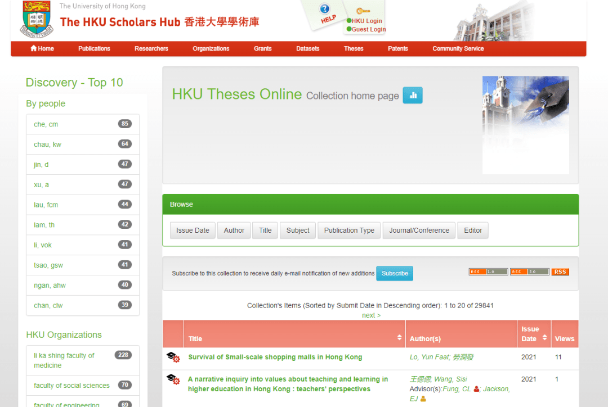Screen dimensions: 608x407
Task: Click the Subscribe button
Action: coord(395,273)
